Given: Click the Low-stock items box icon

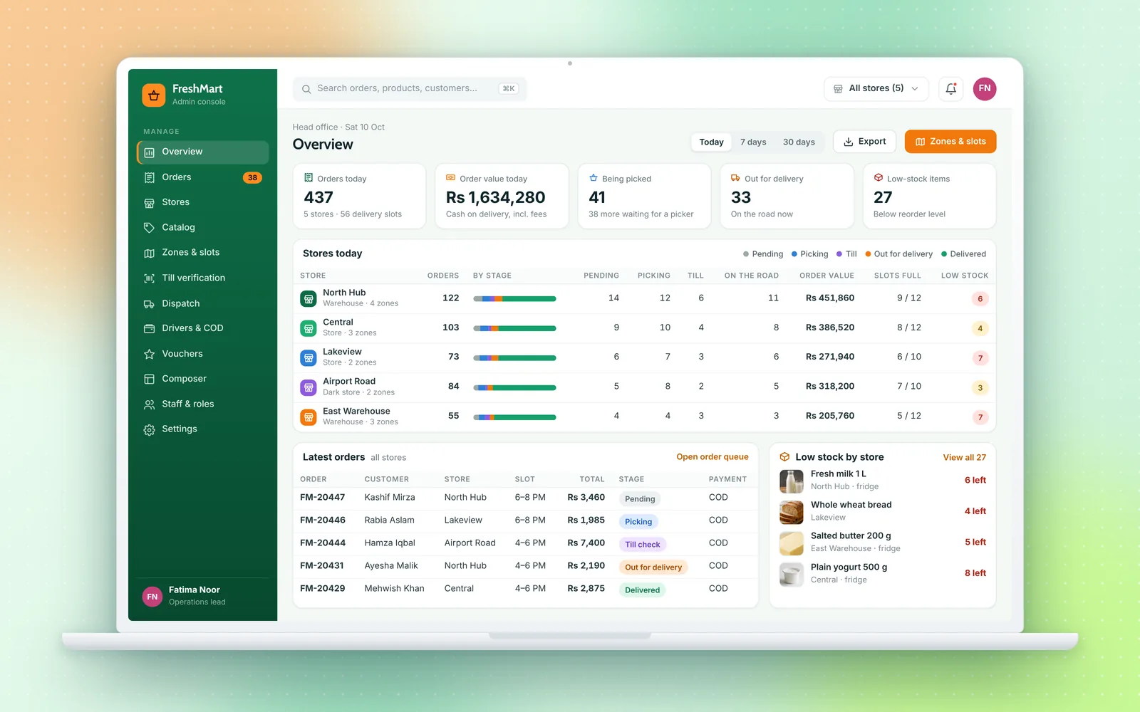Looking at the screenshot, I should coord(879,178).
